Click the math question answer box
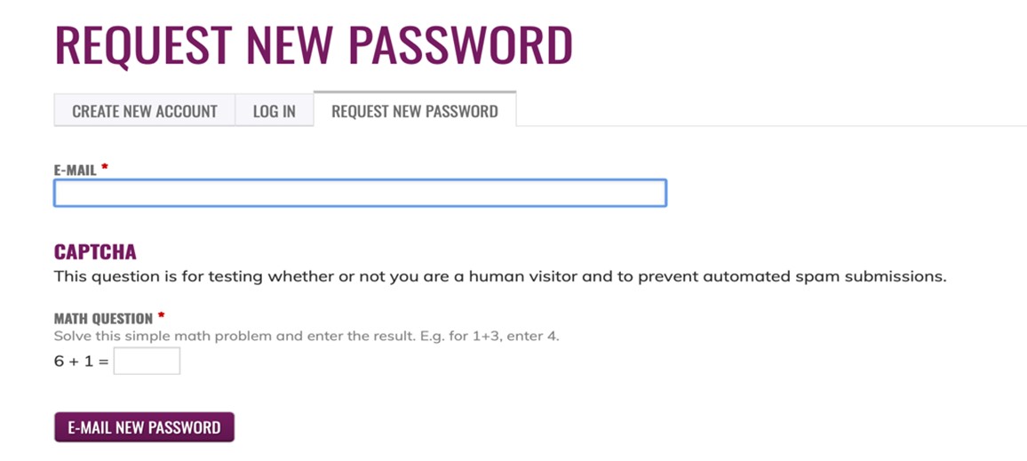1027x461 pixels. point(147,361)
